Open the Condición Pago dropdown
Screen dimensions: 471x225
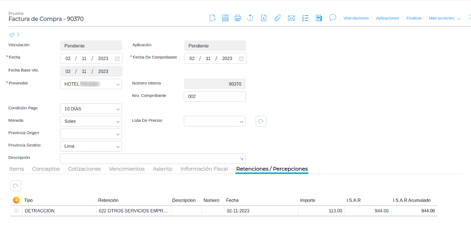pyautogui.click(x=118, y=109)
